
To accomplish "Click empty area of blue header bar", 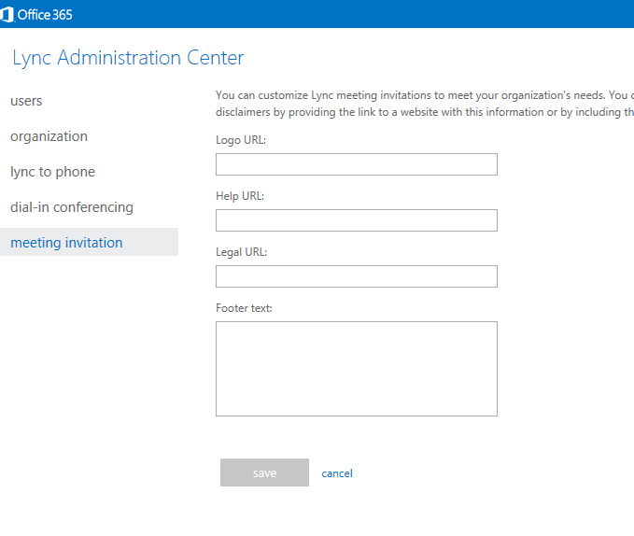I will click(373, 14).
